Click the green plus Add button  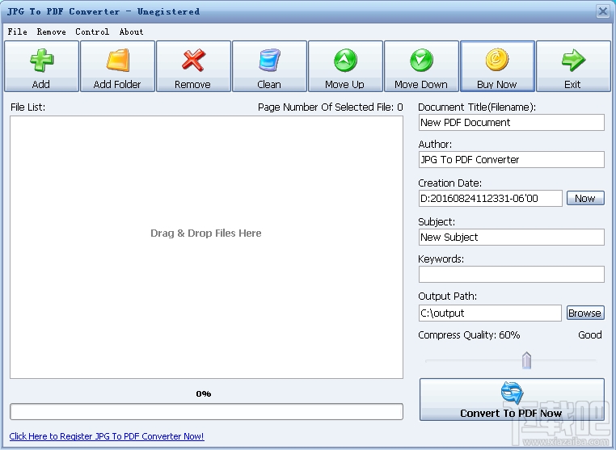coord(41,66)
